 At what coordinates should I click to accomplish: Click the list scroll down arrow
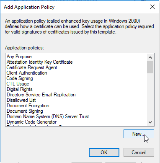(150, 122)
